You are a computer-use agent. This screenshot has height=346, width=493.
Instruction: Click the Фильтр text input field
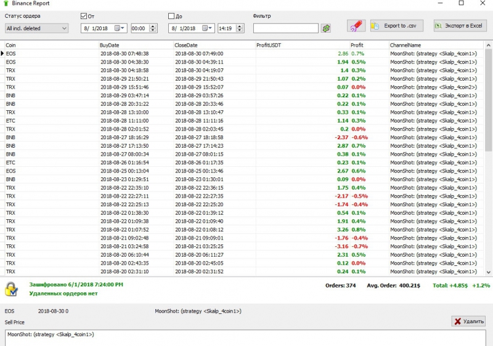(286, 28)
